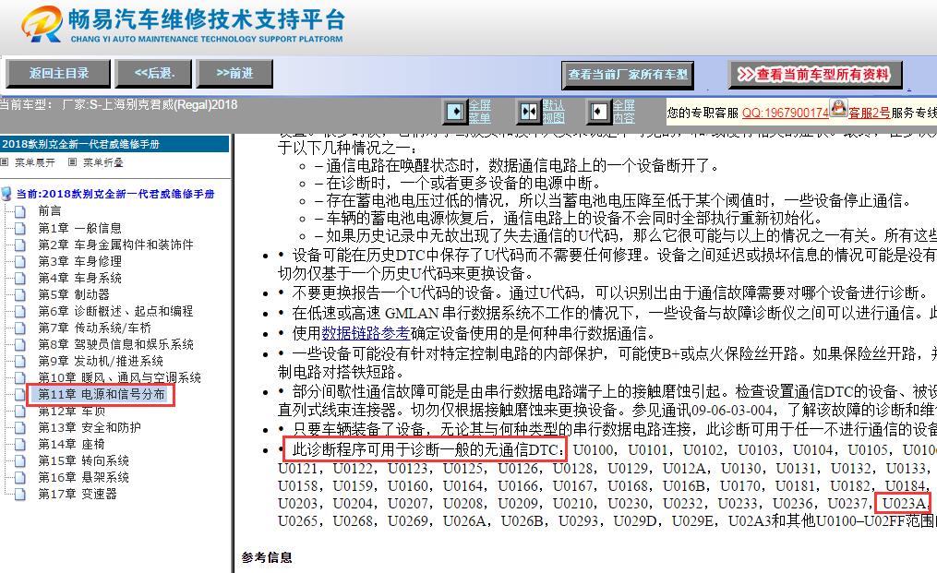Open the 数据链路参考 hyperlink
This screenshot has width=937, height=573.
coord(366,333)
